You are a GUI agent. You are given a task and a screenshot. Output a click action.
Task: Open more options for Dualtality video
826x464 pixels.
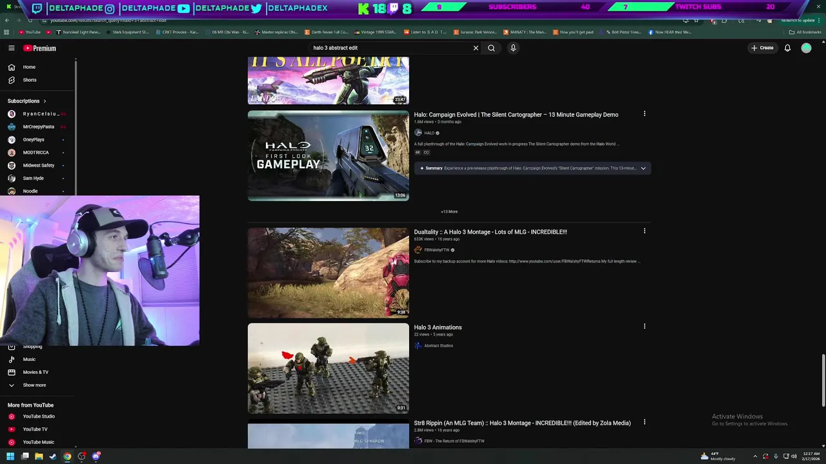pos(644,231)
